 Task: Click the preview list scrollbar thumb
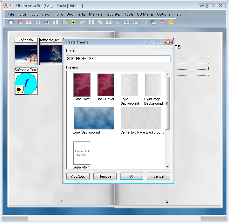(167, 103)
